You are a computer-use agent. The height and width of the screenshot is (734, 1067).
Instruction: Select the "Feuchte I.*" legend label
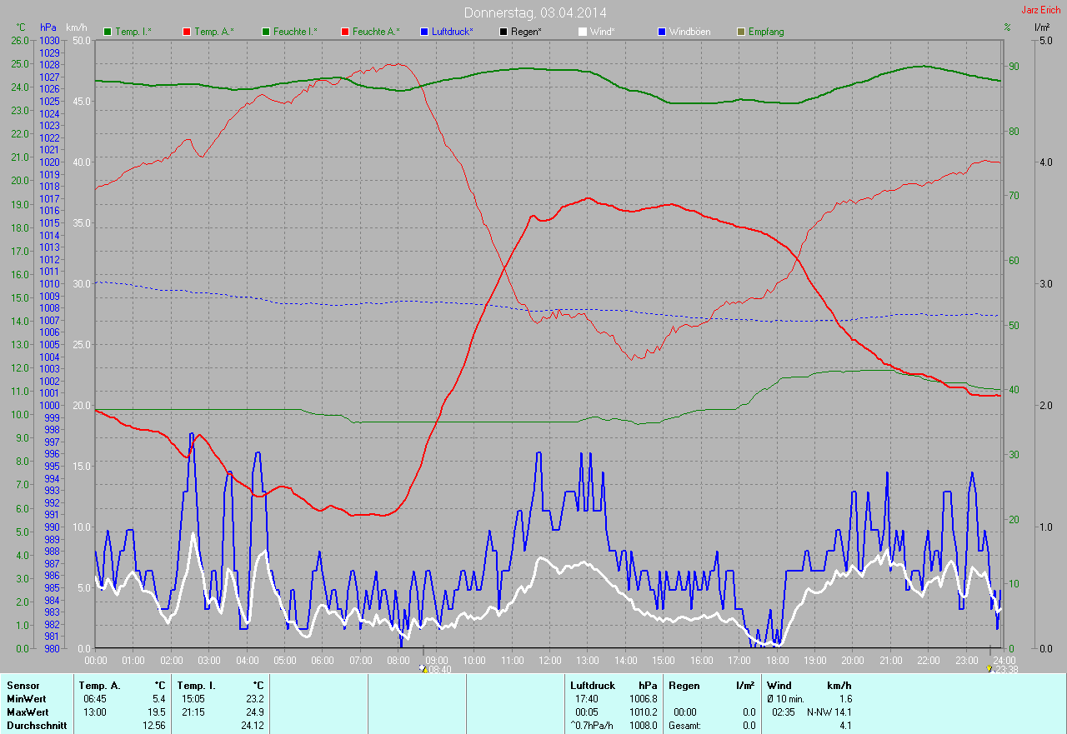click(x=296, y=32)
